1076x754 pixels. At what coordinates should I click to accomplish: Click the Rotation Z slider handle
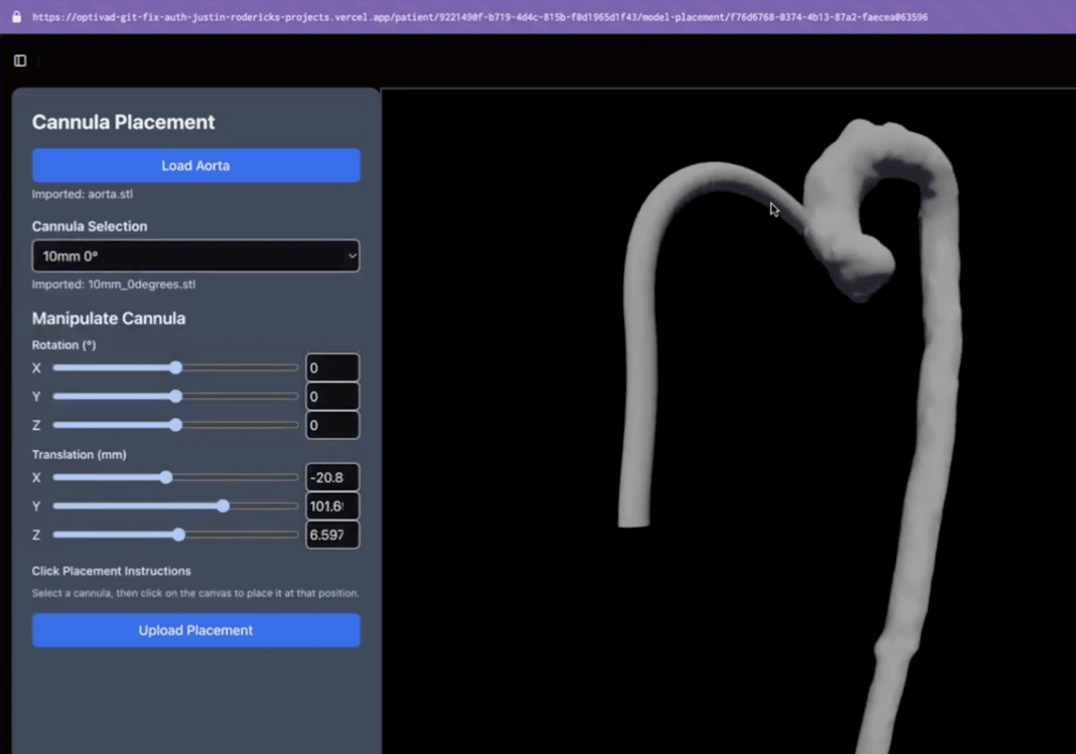pyautogui.click(x=176, y=425)
